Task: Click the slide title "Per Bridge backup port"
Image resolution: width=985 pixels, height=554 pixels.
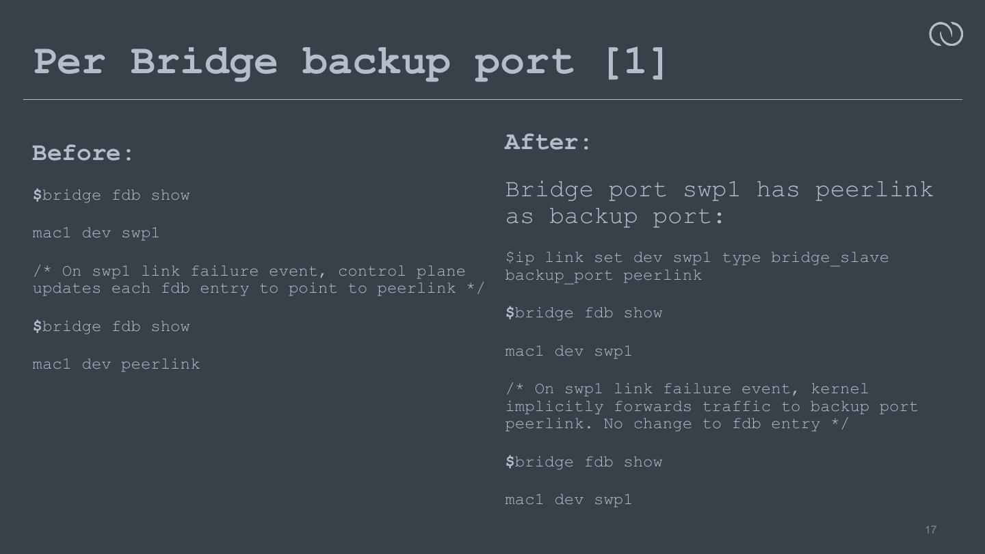Action: click(303, 62)
